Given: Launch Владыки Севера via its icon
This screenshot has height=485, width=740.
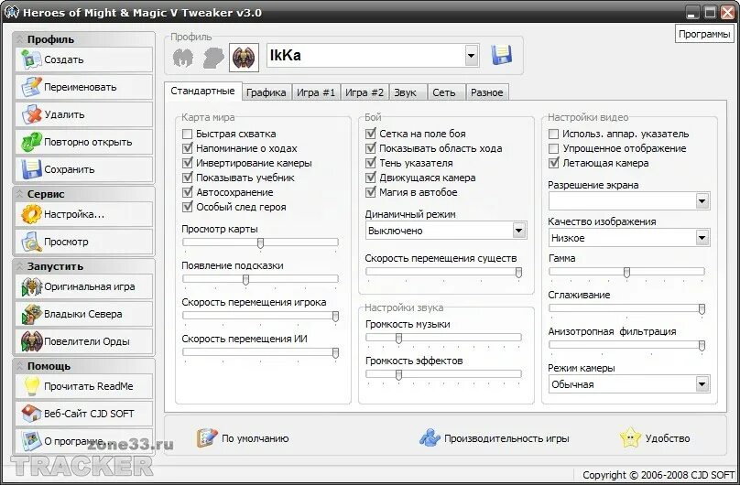Looking at the screenshot, I should tap(31, 314).
